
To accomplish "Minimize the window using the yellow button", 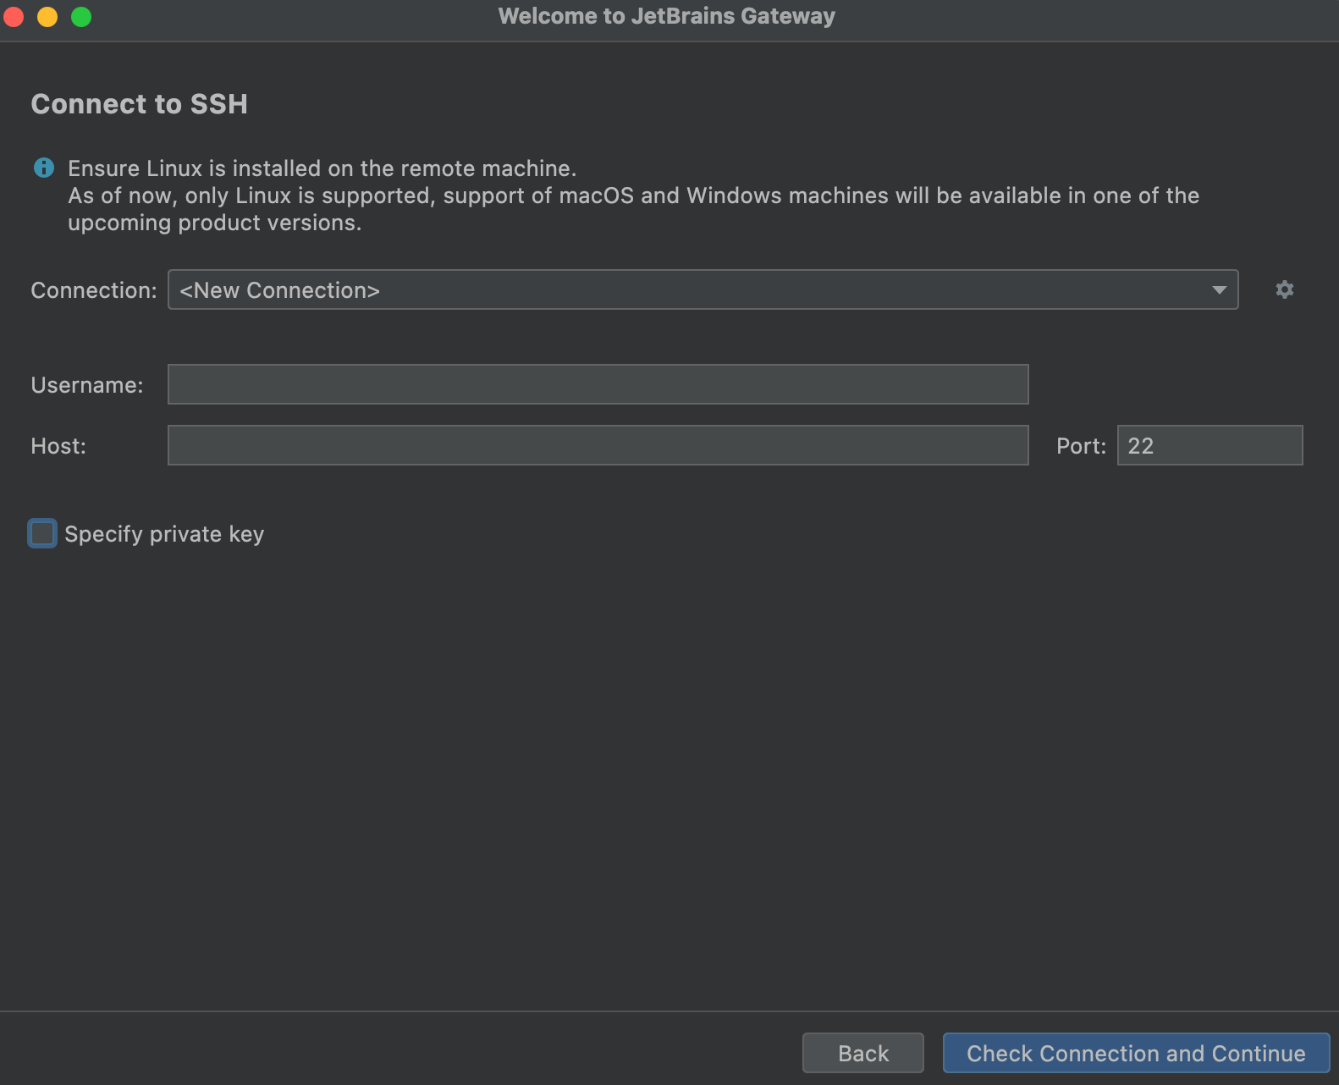I will tap(47, 16).
